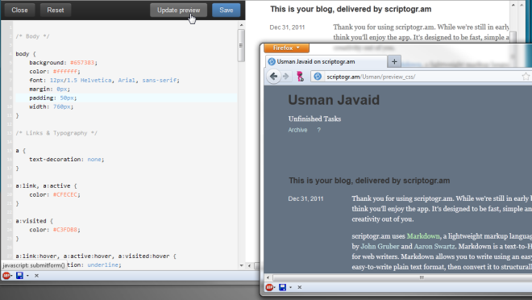Open the Markdown link in blog post

(x=423, y=235)
